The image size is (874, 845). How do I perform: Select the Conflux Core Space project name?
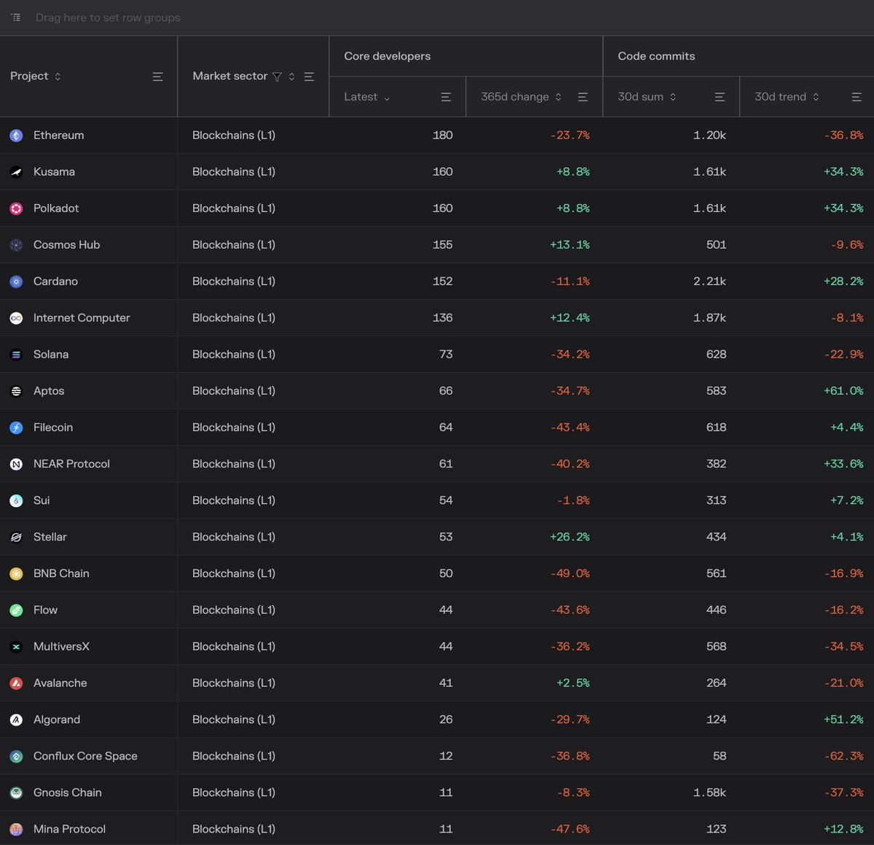[x=85, y=756]
